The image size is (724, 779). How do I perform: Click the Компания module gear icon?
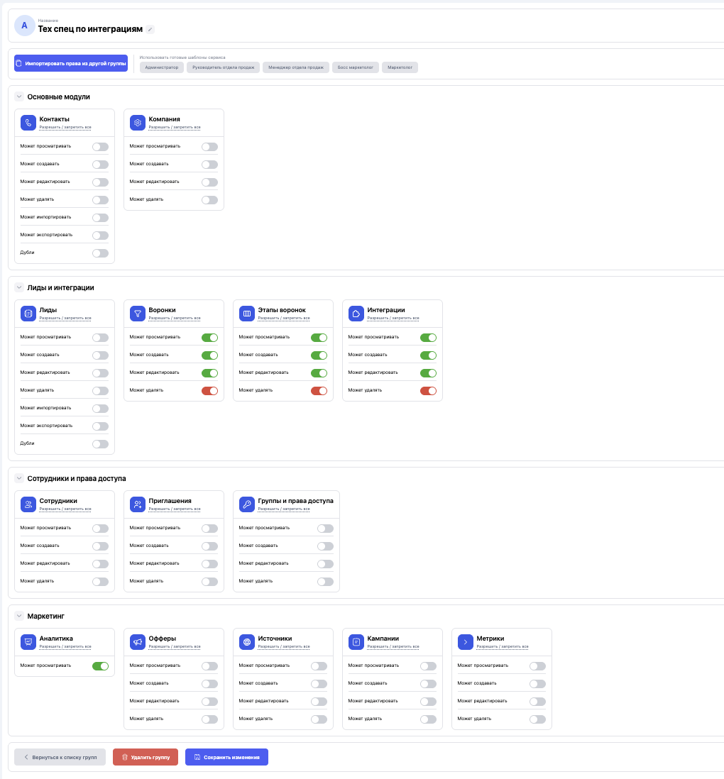[137, 123]
